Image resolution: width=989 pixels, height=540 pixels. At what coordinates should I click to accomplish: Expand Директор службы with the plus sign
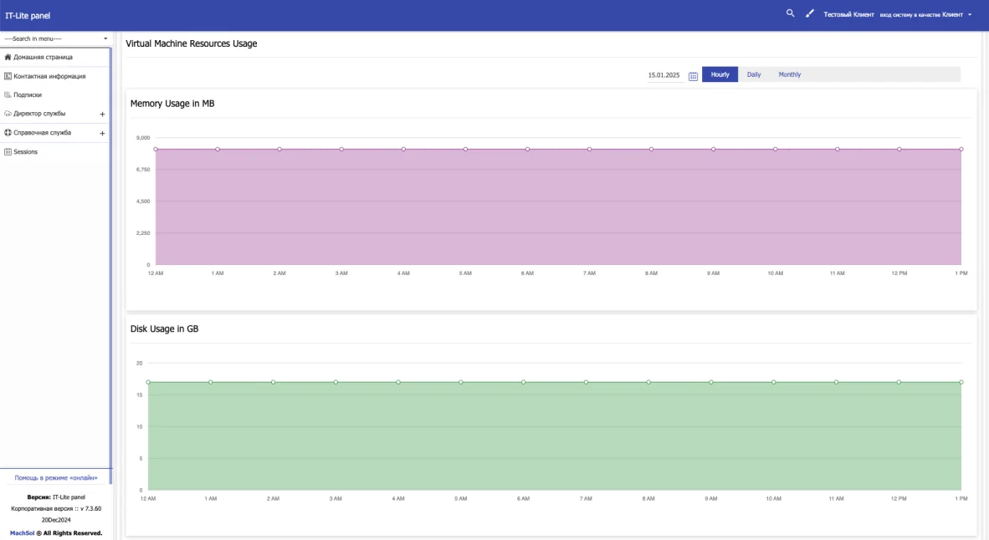coord(102,114)
